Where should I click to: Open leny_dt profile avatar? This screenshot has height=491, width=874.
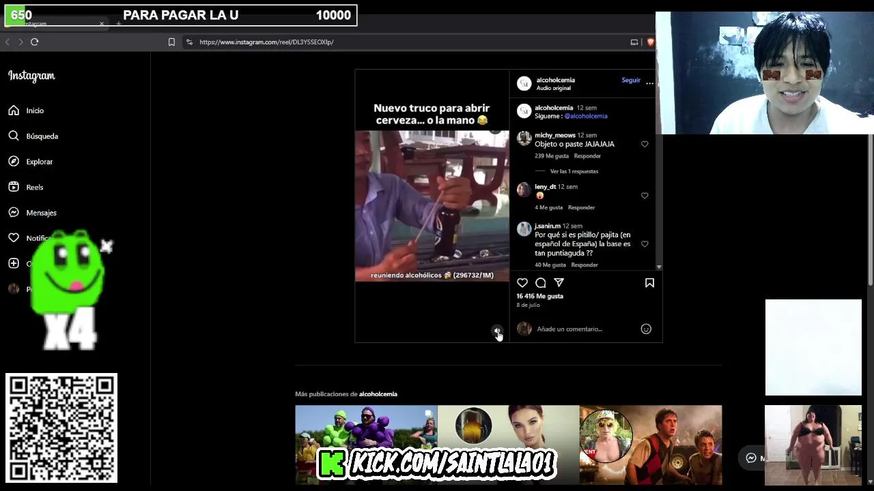[x=524, y=190]
